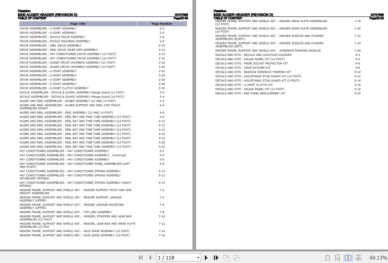Jump to the last page

pyautogui.click(x=216, y=257)
